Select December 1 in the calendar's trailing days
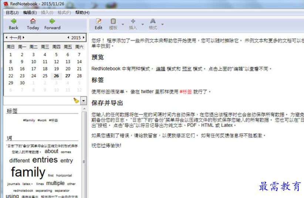Viewport: 304px width, 198px height. (34, 83)
